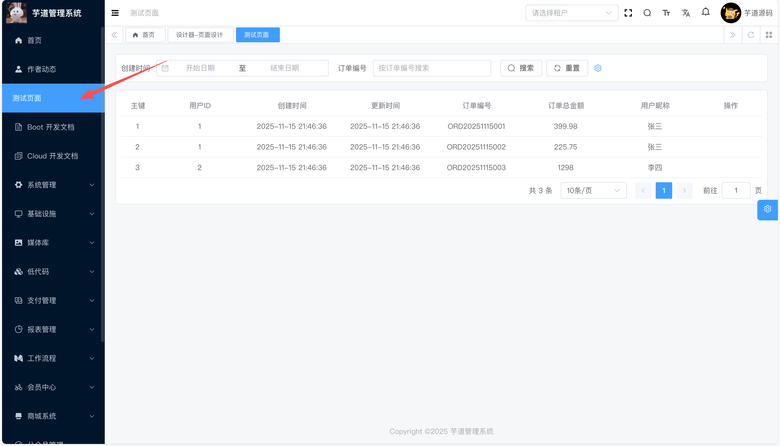Open the 10条/页 page size dropdown
The width and height of the screenshot is (780, 446).
pos(593,190)
